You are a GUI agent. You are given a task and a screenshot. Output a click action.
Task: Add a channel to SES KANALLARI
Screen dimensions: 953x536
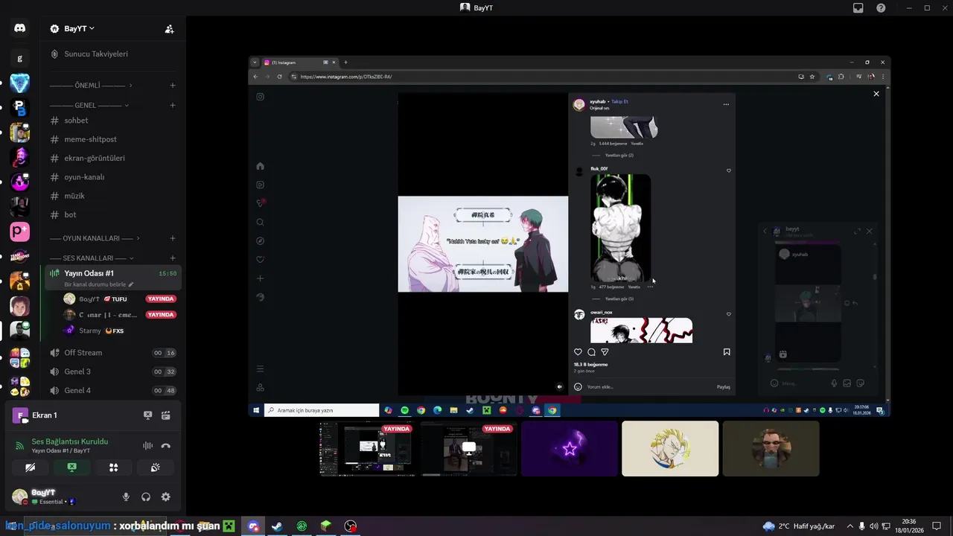tap(173, 258)
